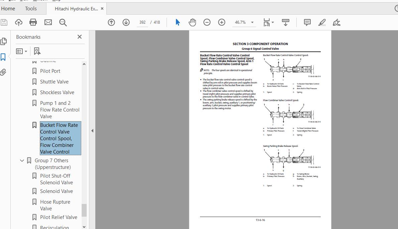Go to previous page with up arrow
This screenshot has height=229, width=398.
click(111, 22)
